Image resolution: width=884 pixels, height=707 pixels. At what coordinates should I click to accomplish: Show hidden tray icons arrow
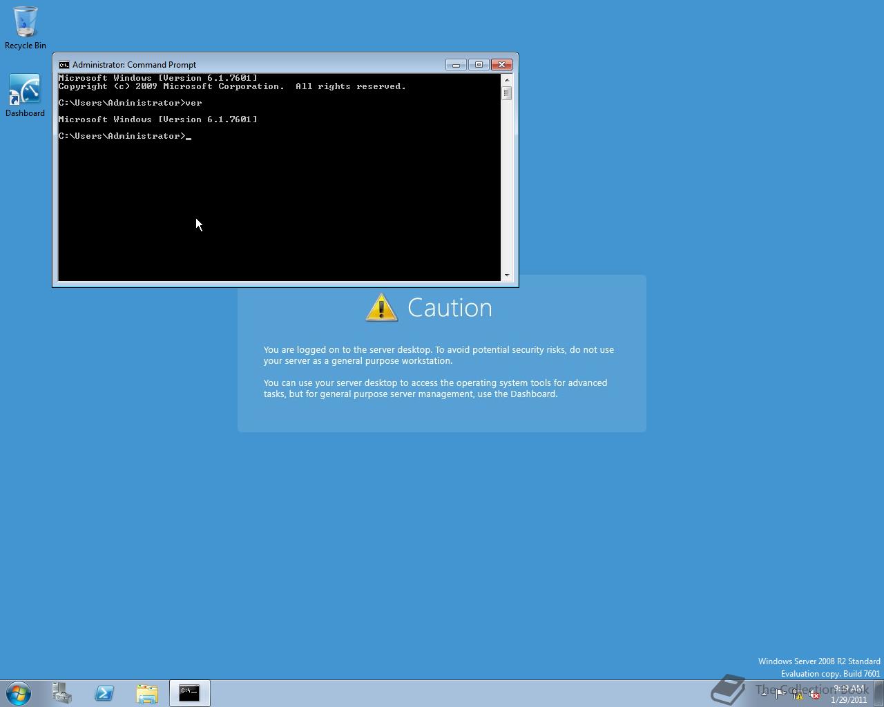point(764,693)
